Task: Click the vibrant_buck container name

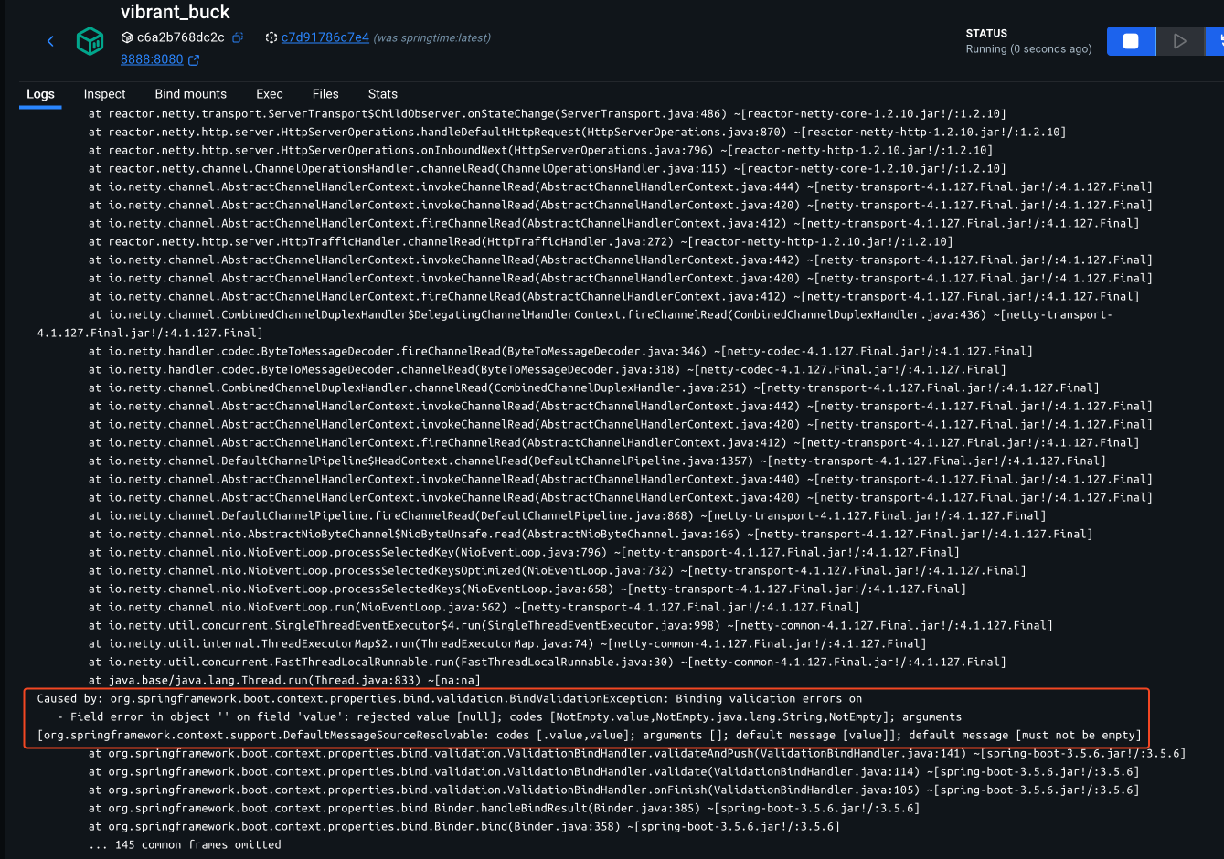Action: (x=175, y=12)
